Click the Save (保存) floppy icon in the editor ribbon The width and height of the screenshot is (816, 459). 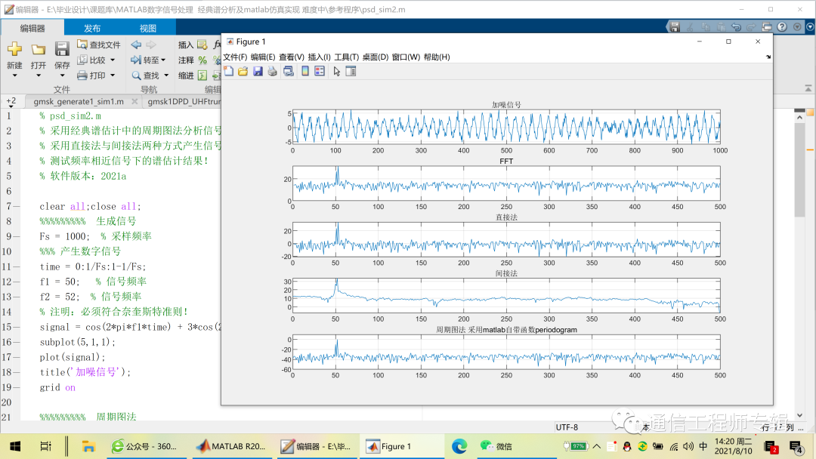pos(62,49)
